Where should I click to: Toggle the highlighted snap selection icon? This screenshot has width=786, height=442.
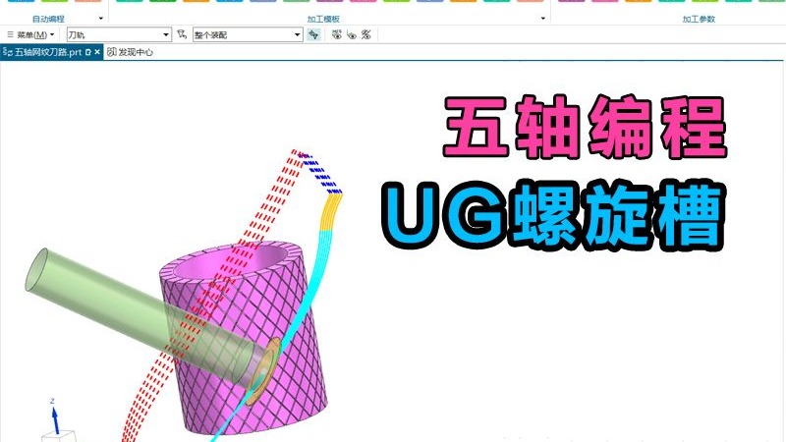click(x=313, y=34)
